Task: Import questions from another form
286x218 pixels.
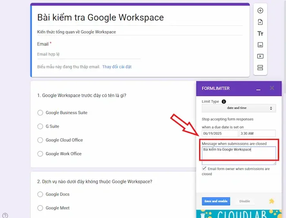Action: 260,22
